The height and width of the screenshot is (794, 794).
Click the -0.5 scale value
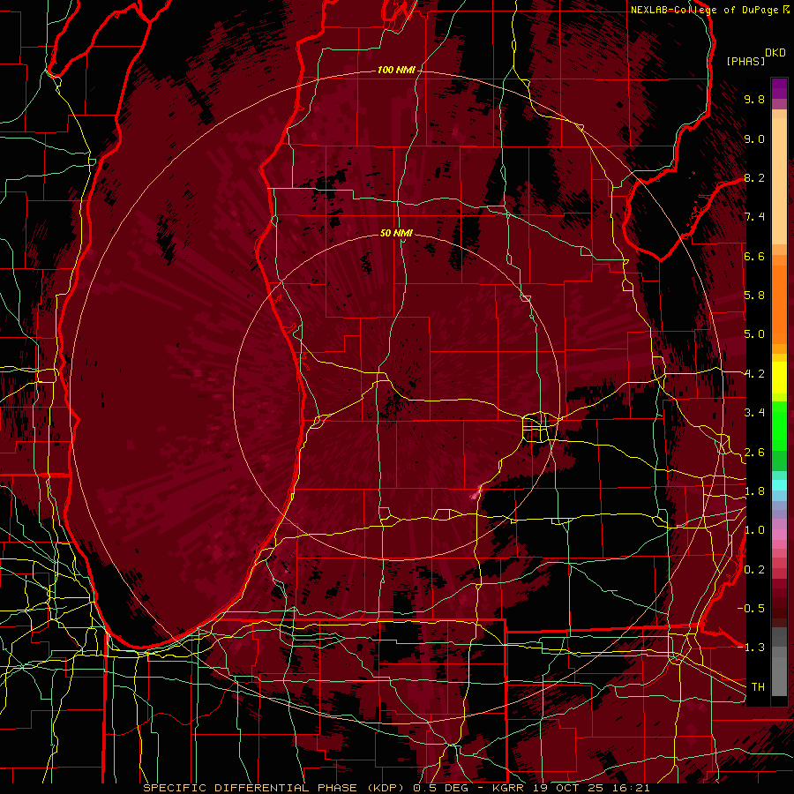pos(751,608)
